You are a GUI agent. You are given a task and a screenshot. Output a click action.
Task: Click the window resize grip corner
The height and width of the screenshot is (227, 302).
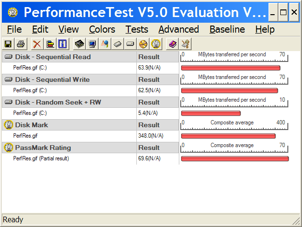click(x=296, y=221)
